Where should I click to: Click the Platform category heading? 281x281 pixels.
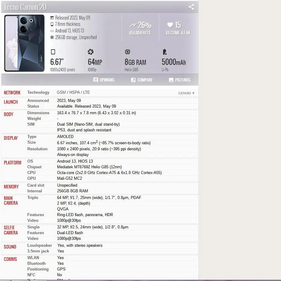[13, 163]
